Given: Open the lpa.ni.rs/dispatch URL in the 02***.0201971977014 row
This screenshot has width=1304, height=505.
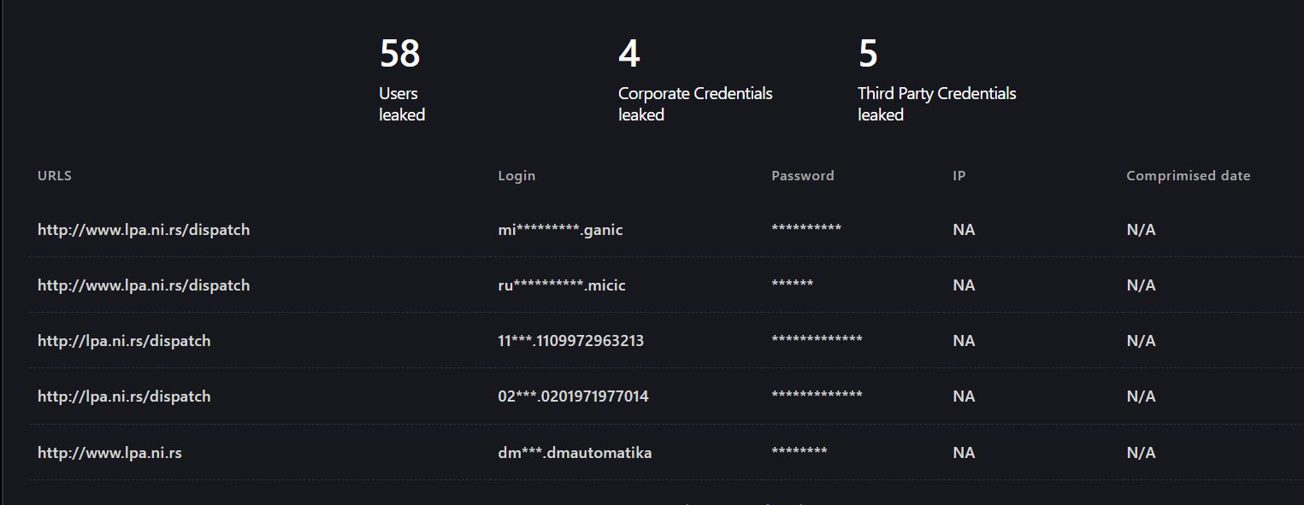Looking at the screenshot, I should pos(124,396).
